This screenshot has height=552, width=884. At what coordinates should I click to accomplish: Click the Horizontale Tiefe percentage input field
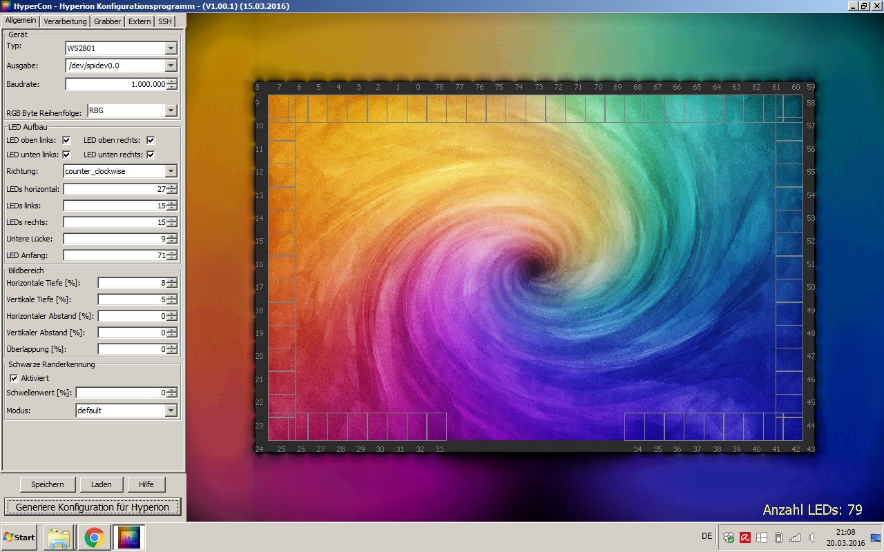(132, 283)
